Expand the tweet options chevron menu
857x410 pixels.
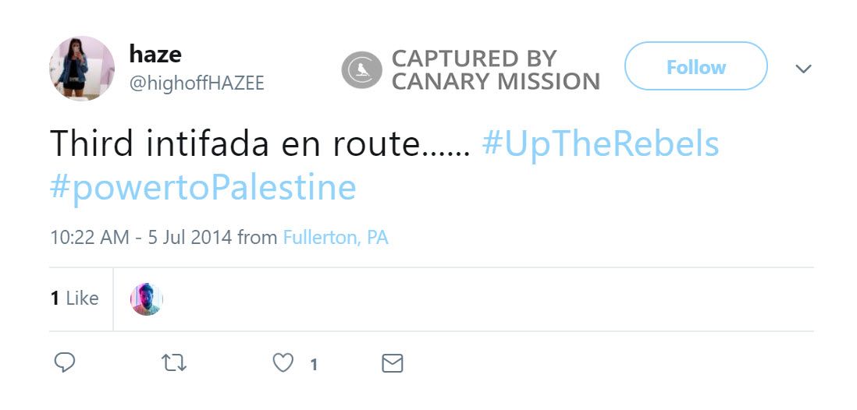(x=803, y=69)
